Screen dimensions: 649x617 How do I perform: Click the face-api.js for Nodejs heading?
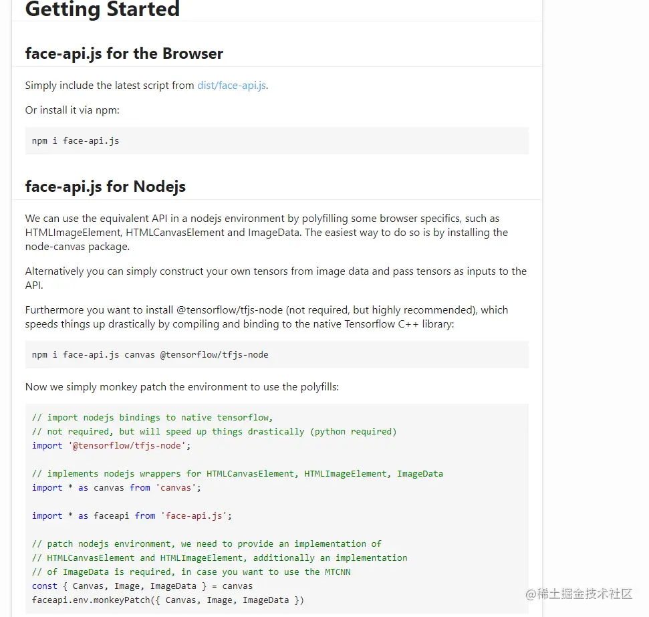click(x=106, y=187)
